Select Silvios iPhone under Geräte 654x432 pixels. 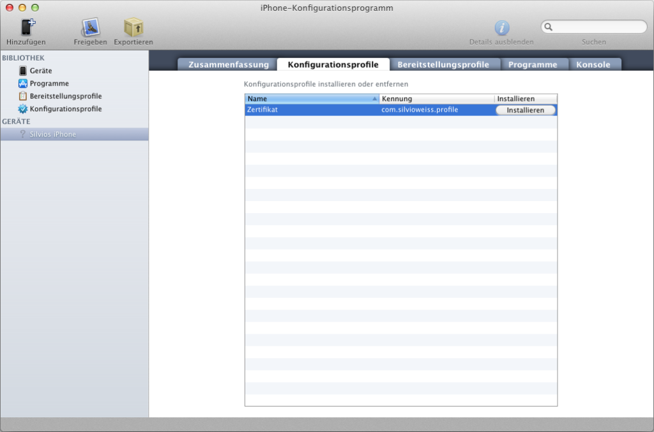[74, 134]
